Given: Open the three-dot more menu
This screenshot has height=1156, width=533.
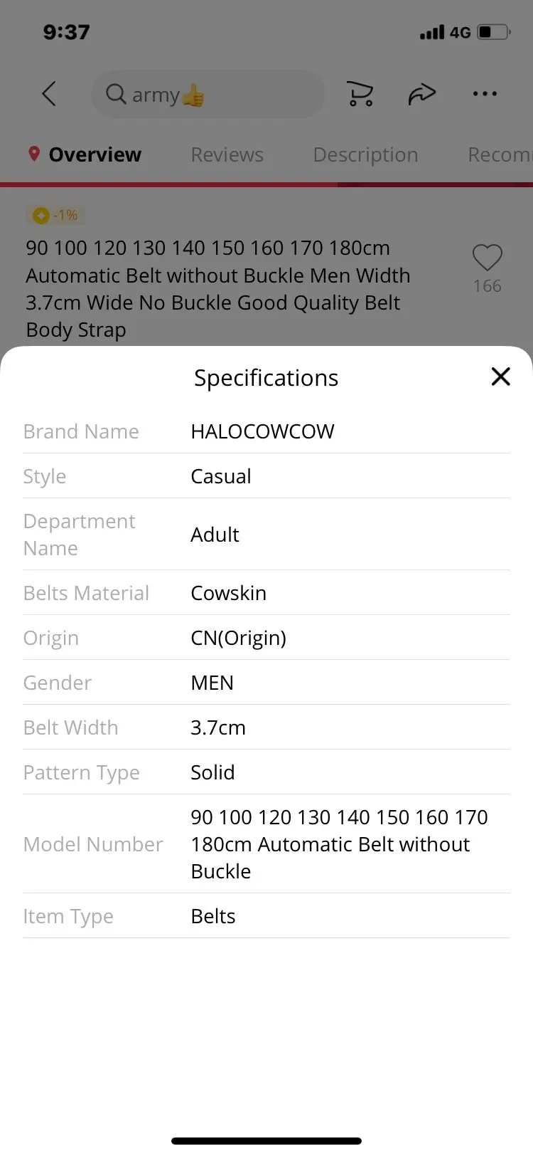Looking at the screenshot, I should coord(485,93).
